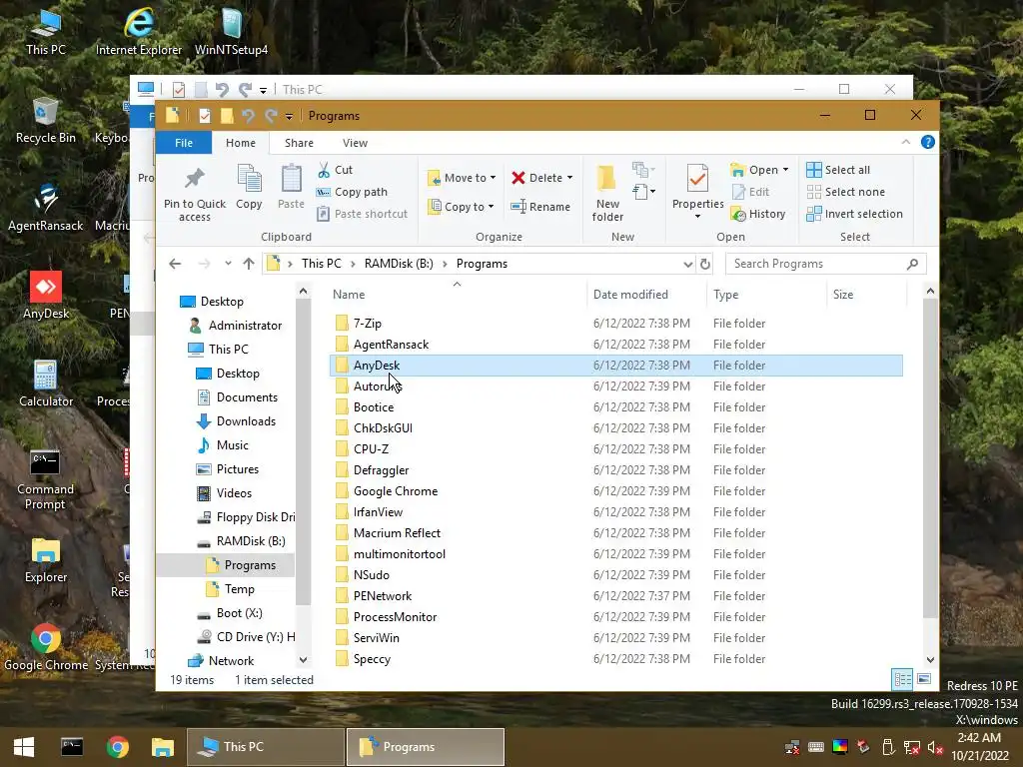1023x767 pixels.
Task: Switch to details view icon in status bar
Action: point(902,679)
